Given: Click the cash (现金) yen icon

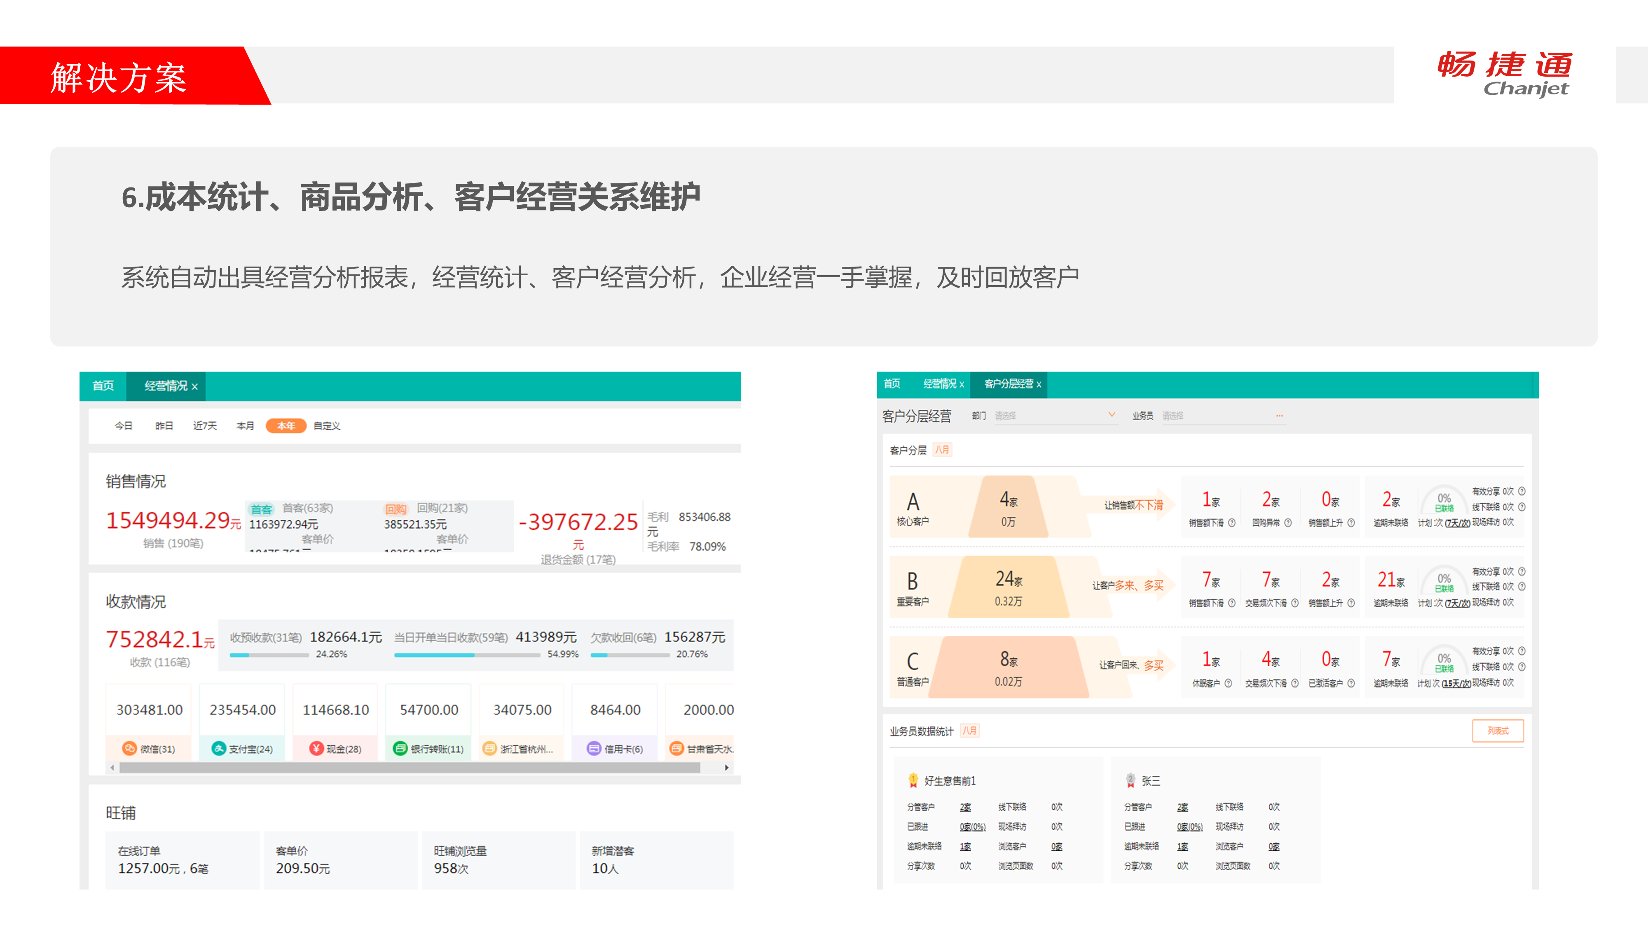Looking at the screenshot, I should click(x=316, y=748).
